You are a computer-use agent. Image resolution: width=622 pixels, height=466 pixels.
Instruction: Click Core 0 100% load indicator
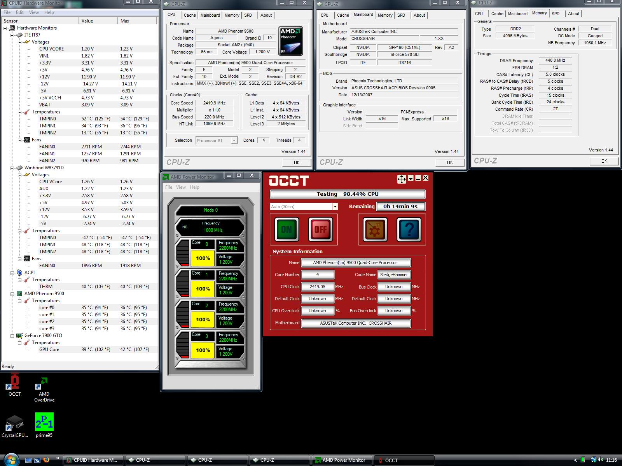coord(203,258)
